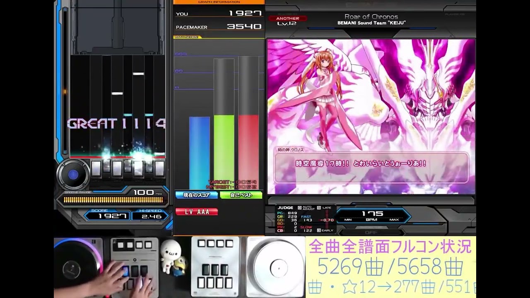530x298 pixels.
Task: Click the blue turntable scratch disc icon
Action: (73, 175)
